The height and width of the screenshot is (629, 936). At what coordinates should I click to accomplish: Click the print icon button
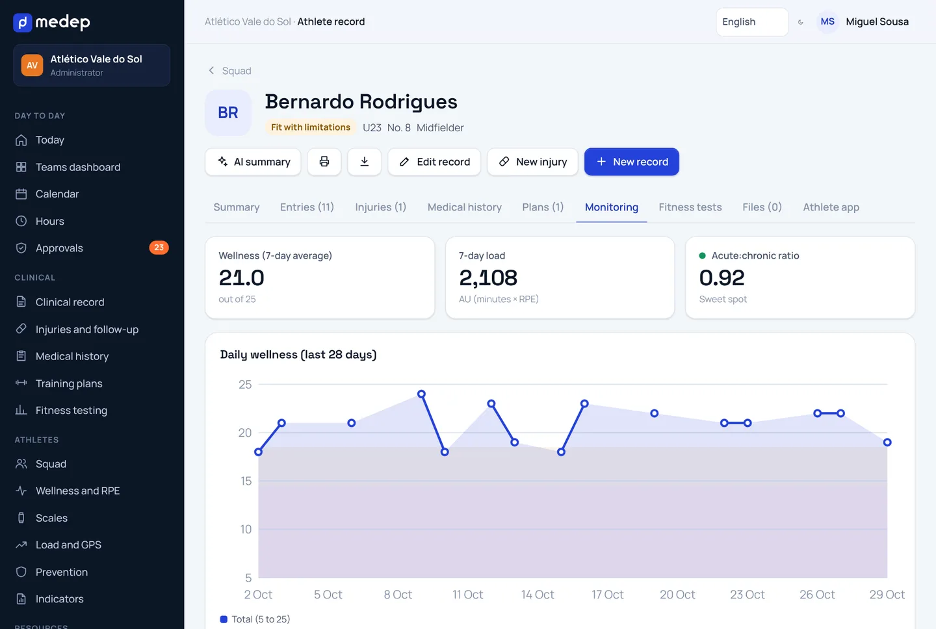(324, 162)
